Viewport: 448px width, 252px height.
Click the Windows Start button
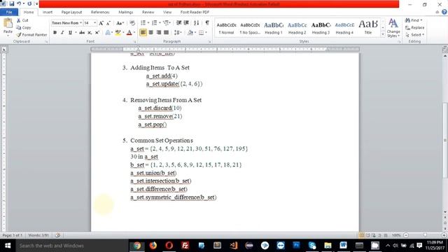(8, 246)
